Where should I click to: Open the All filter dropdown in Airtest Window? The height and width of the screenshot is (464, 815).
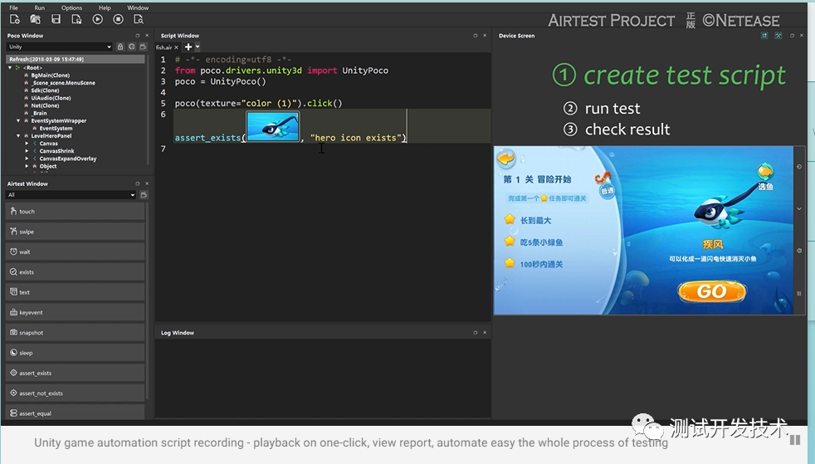coord(71,195)
